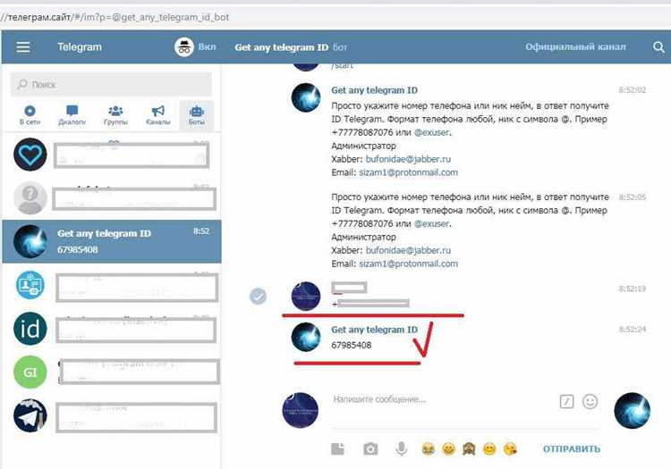
Task: Select the 67985408 message text
Action: click(352, 345)
